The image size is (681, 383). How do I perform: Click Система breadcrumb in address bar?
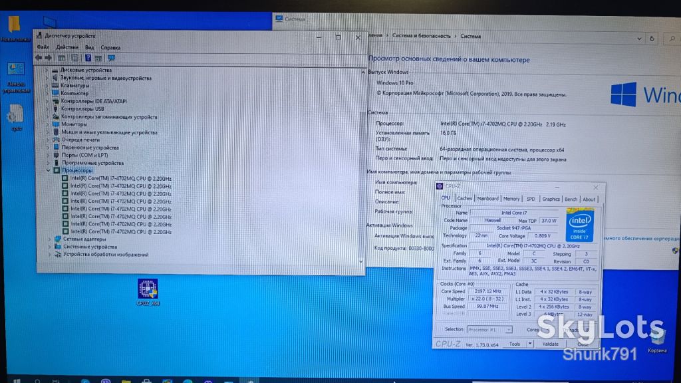click(470, 37)
